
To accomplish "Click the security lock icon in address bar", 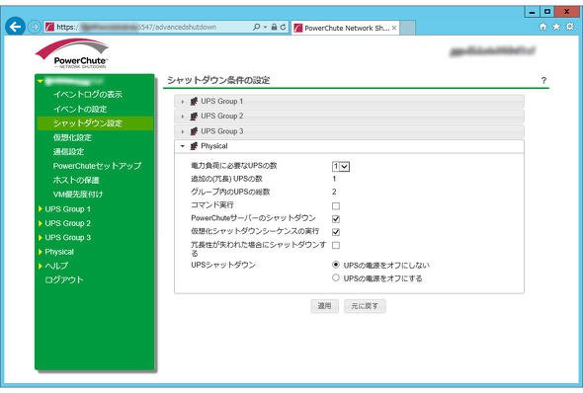I will tap(274, 27).
